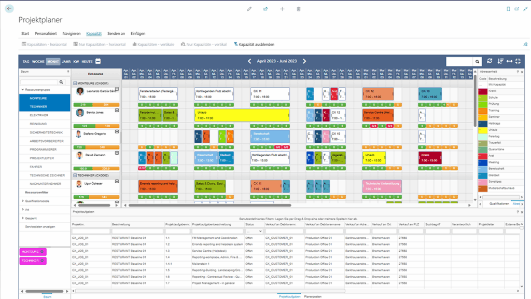This screenshot has height=299, width=531.
Task: Open the Status filter dropdown
Action: click(x=254, y=231)
